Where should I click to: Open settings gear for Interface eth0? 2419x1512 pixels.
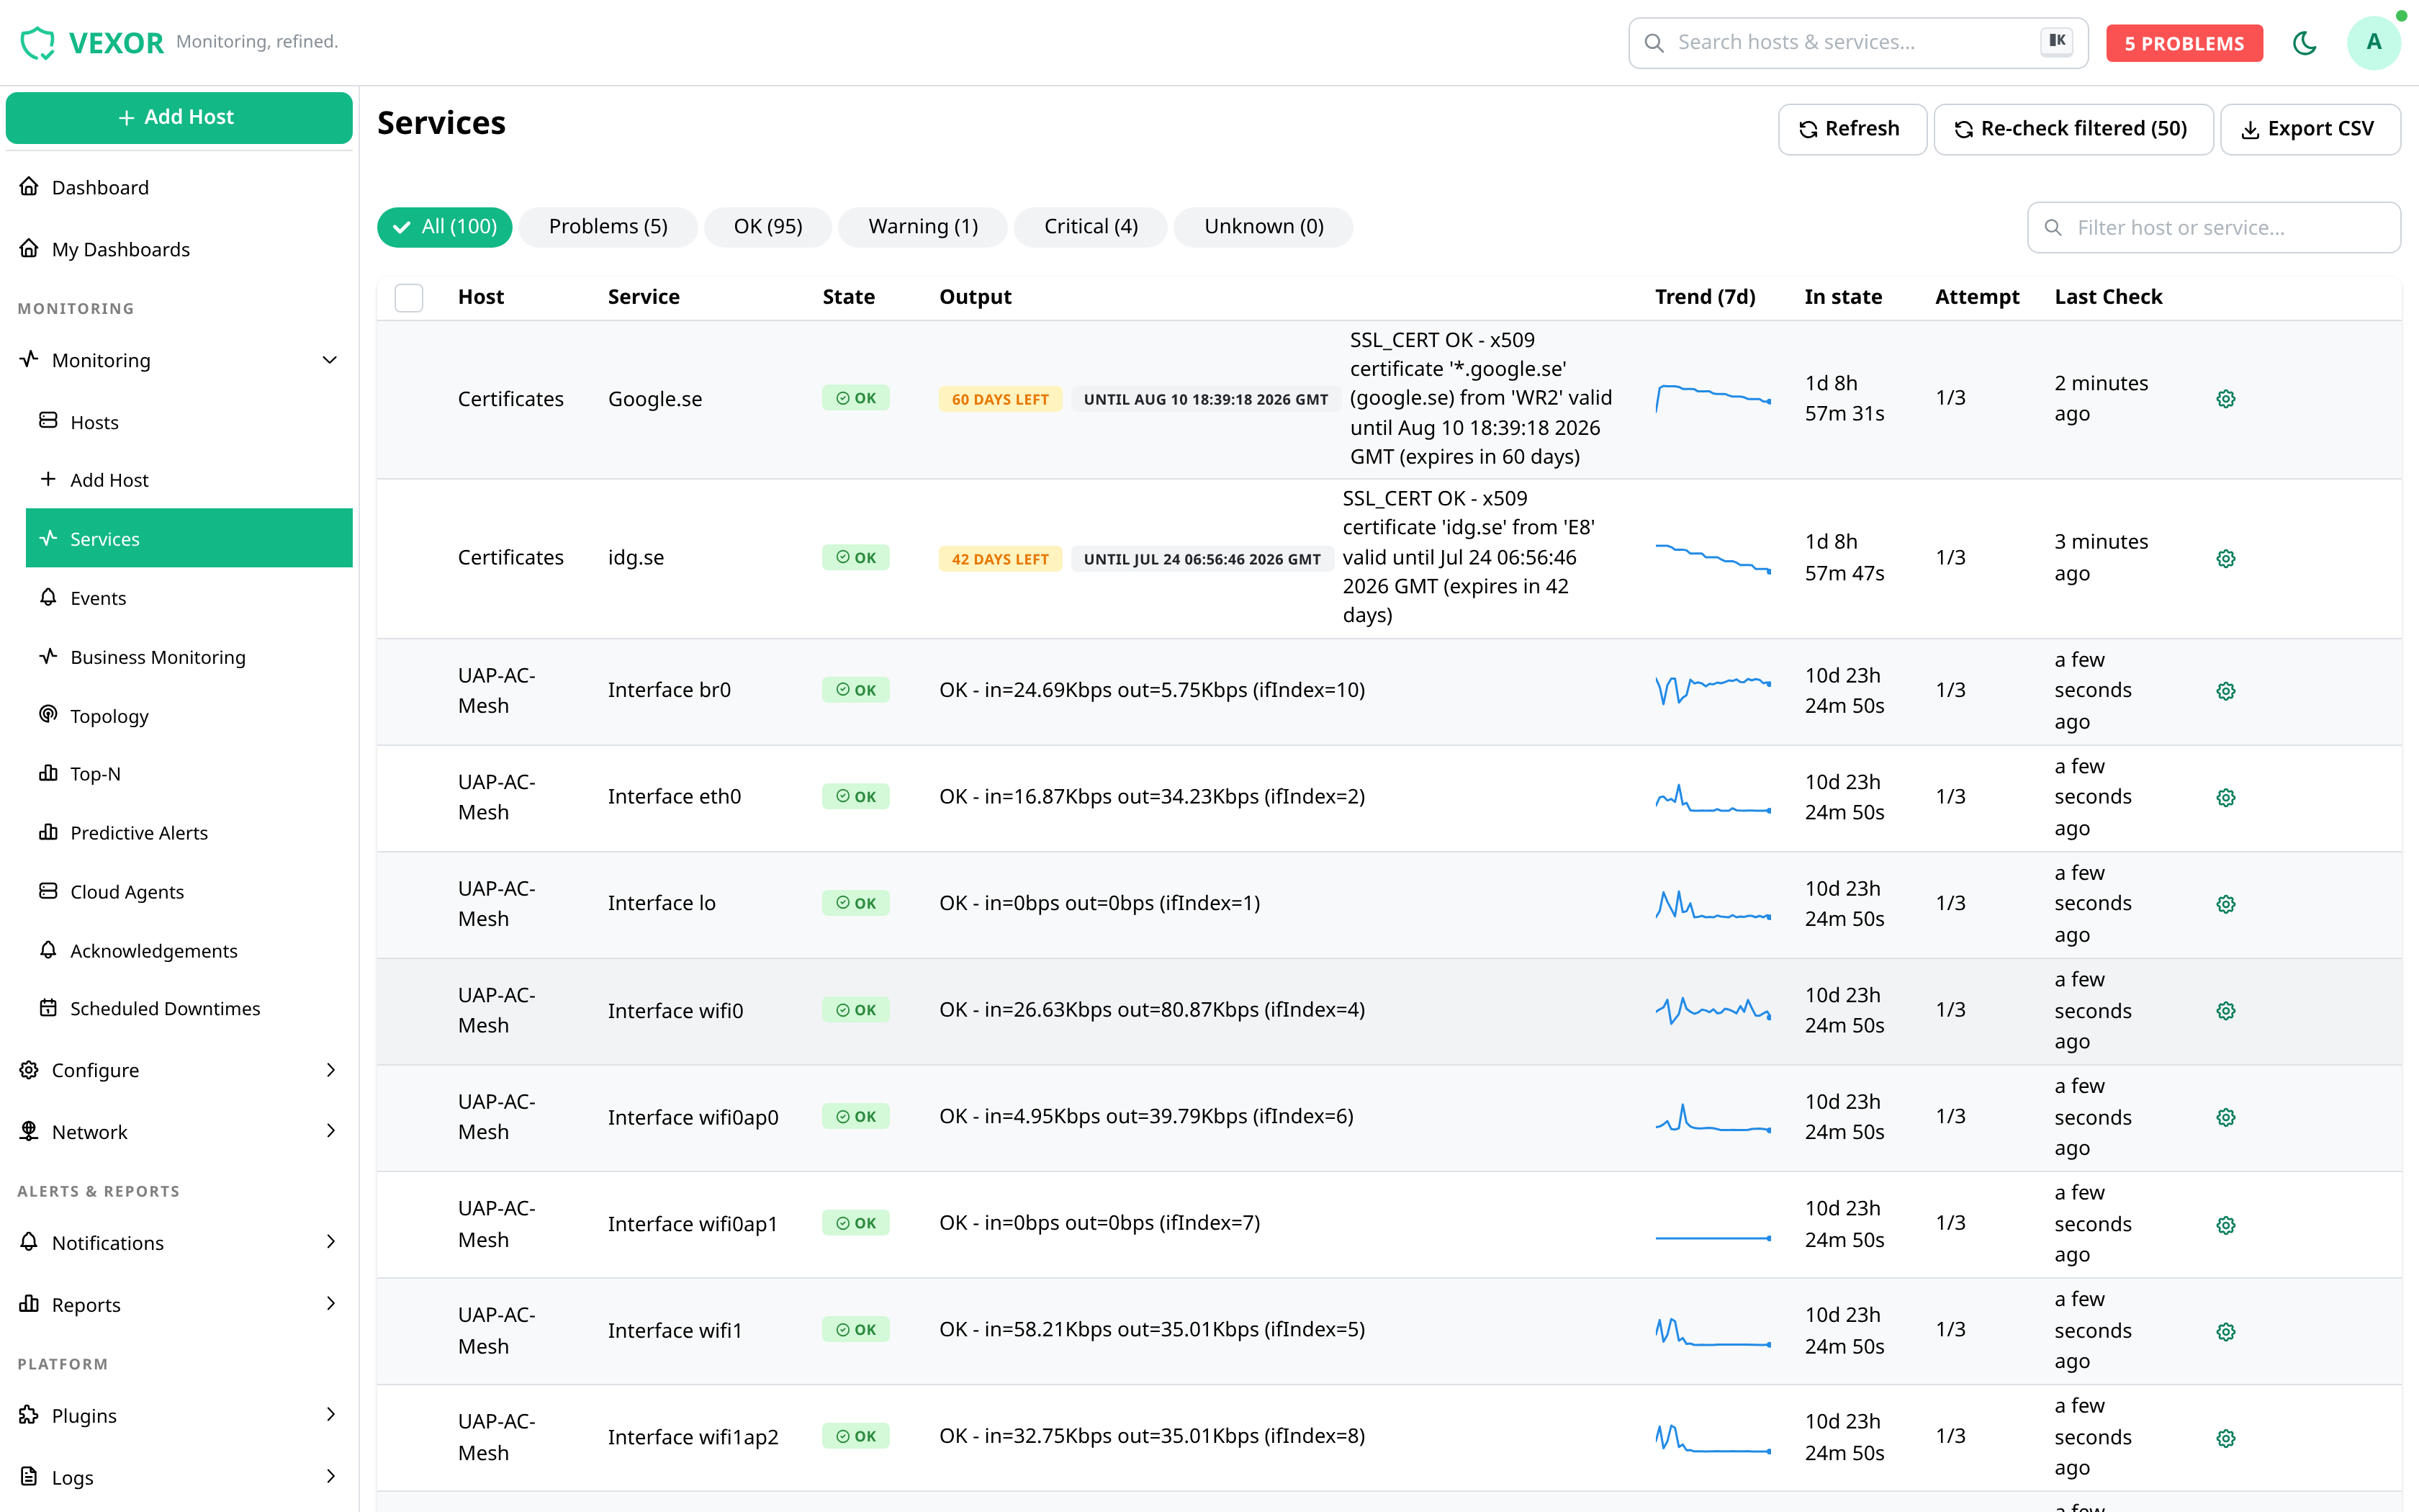2225,797
